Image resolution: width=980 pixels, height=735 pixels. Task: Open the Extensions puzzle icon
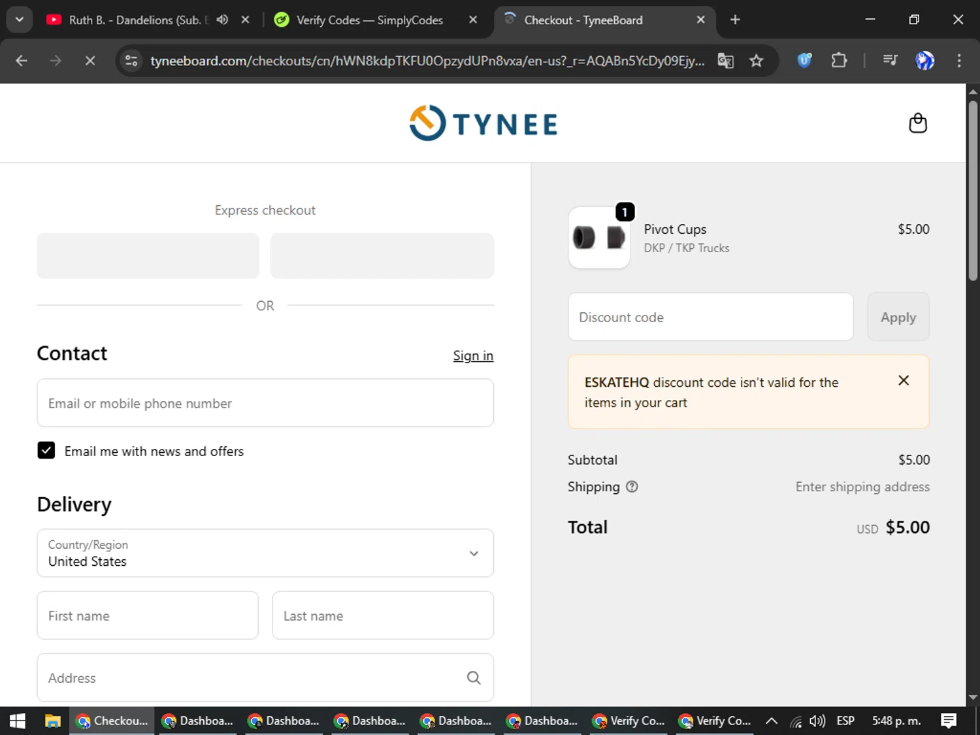[839, 61]
